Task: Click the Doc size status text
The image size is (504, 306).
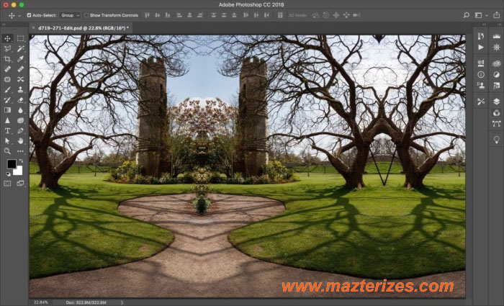Action: point(86,302)
